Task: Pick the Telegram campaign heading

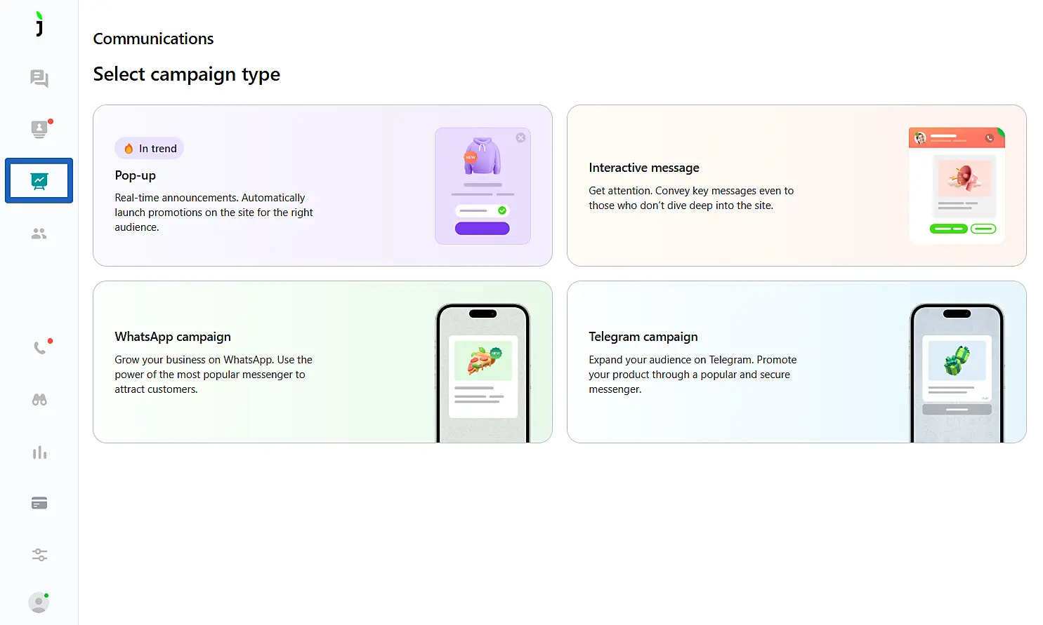Action: (643, 337)
